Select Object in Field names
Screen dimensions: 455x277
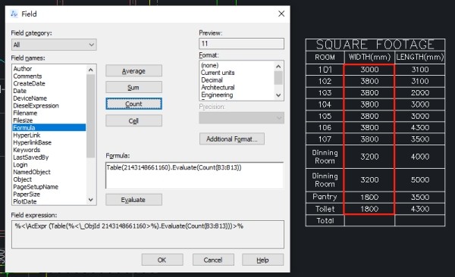(x=22, y=179)
